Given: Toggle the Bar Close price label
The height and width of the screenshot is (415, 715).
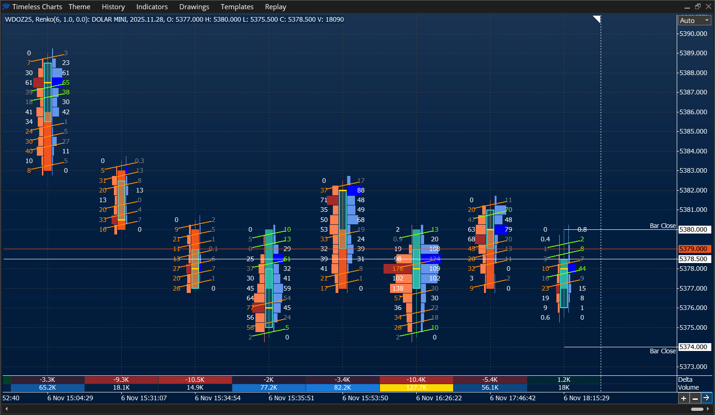Looking at the screenshot, I should coord(662,225).
